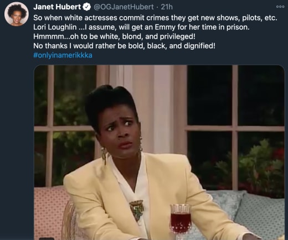Viewport: 288px width, 240px height.
Task: Open the tweet's three-dot more options menu
Action: pyautogui.click(x=280, y=7)
